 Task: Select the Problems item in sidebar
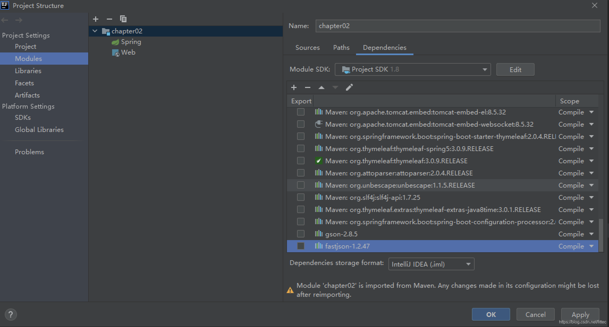point(44,152)
